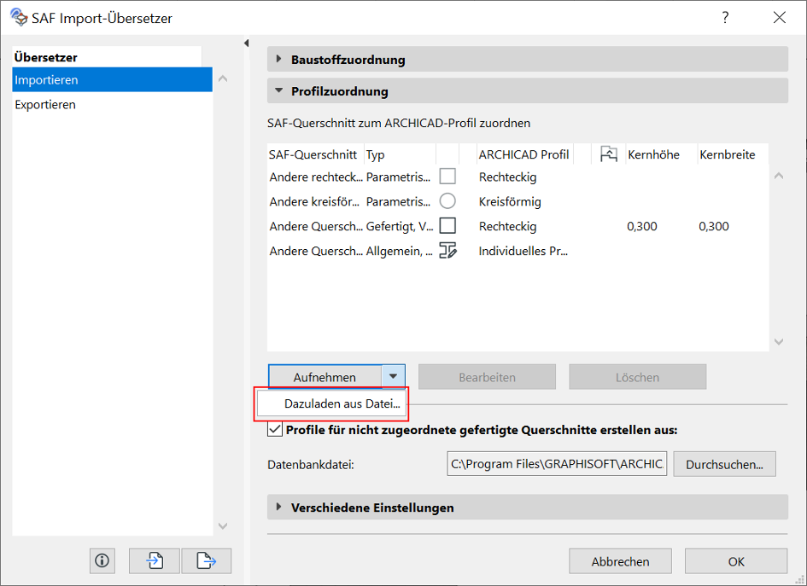Click the profile table scroll-up arrow
807x586 pixels.
779,176
